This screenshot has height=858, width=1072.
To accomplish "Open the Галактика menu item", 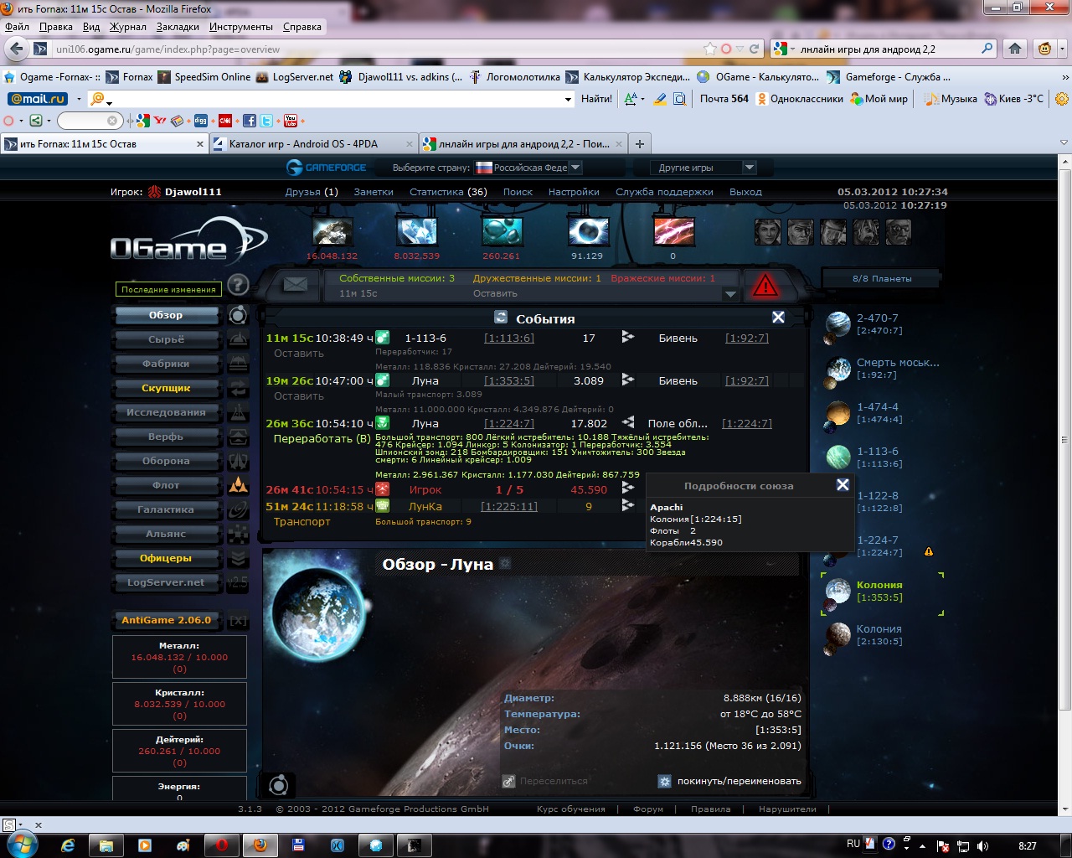I will point(166,509).
